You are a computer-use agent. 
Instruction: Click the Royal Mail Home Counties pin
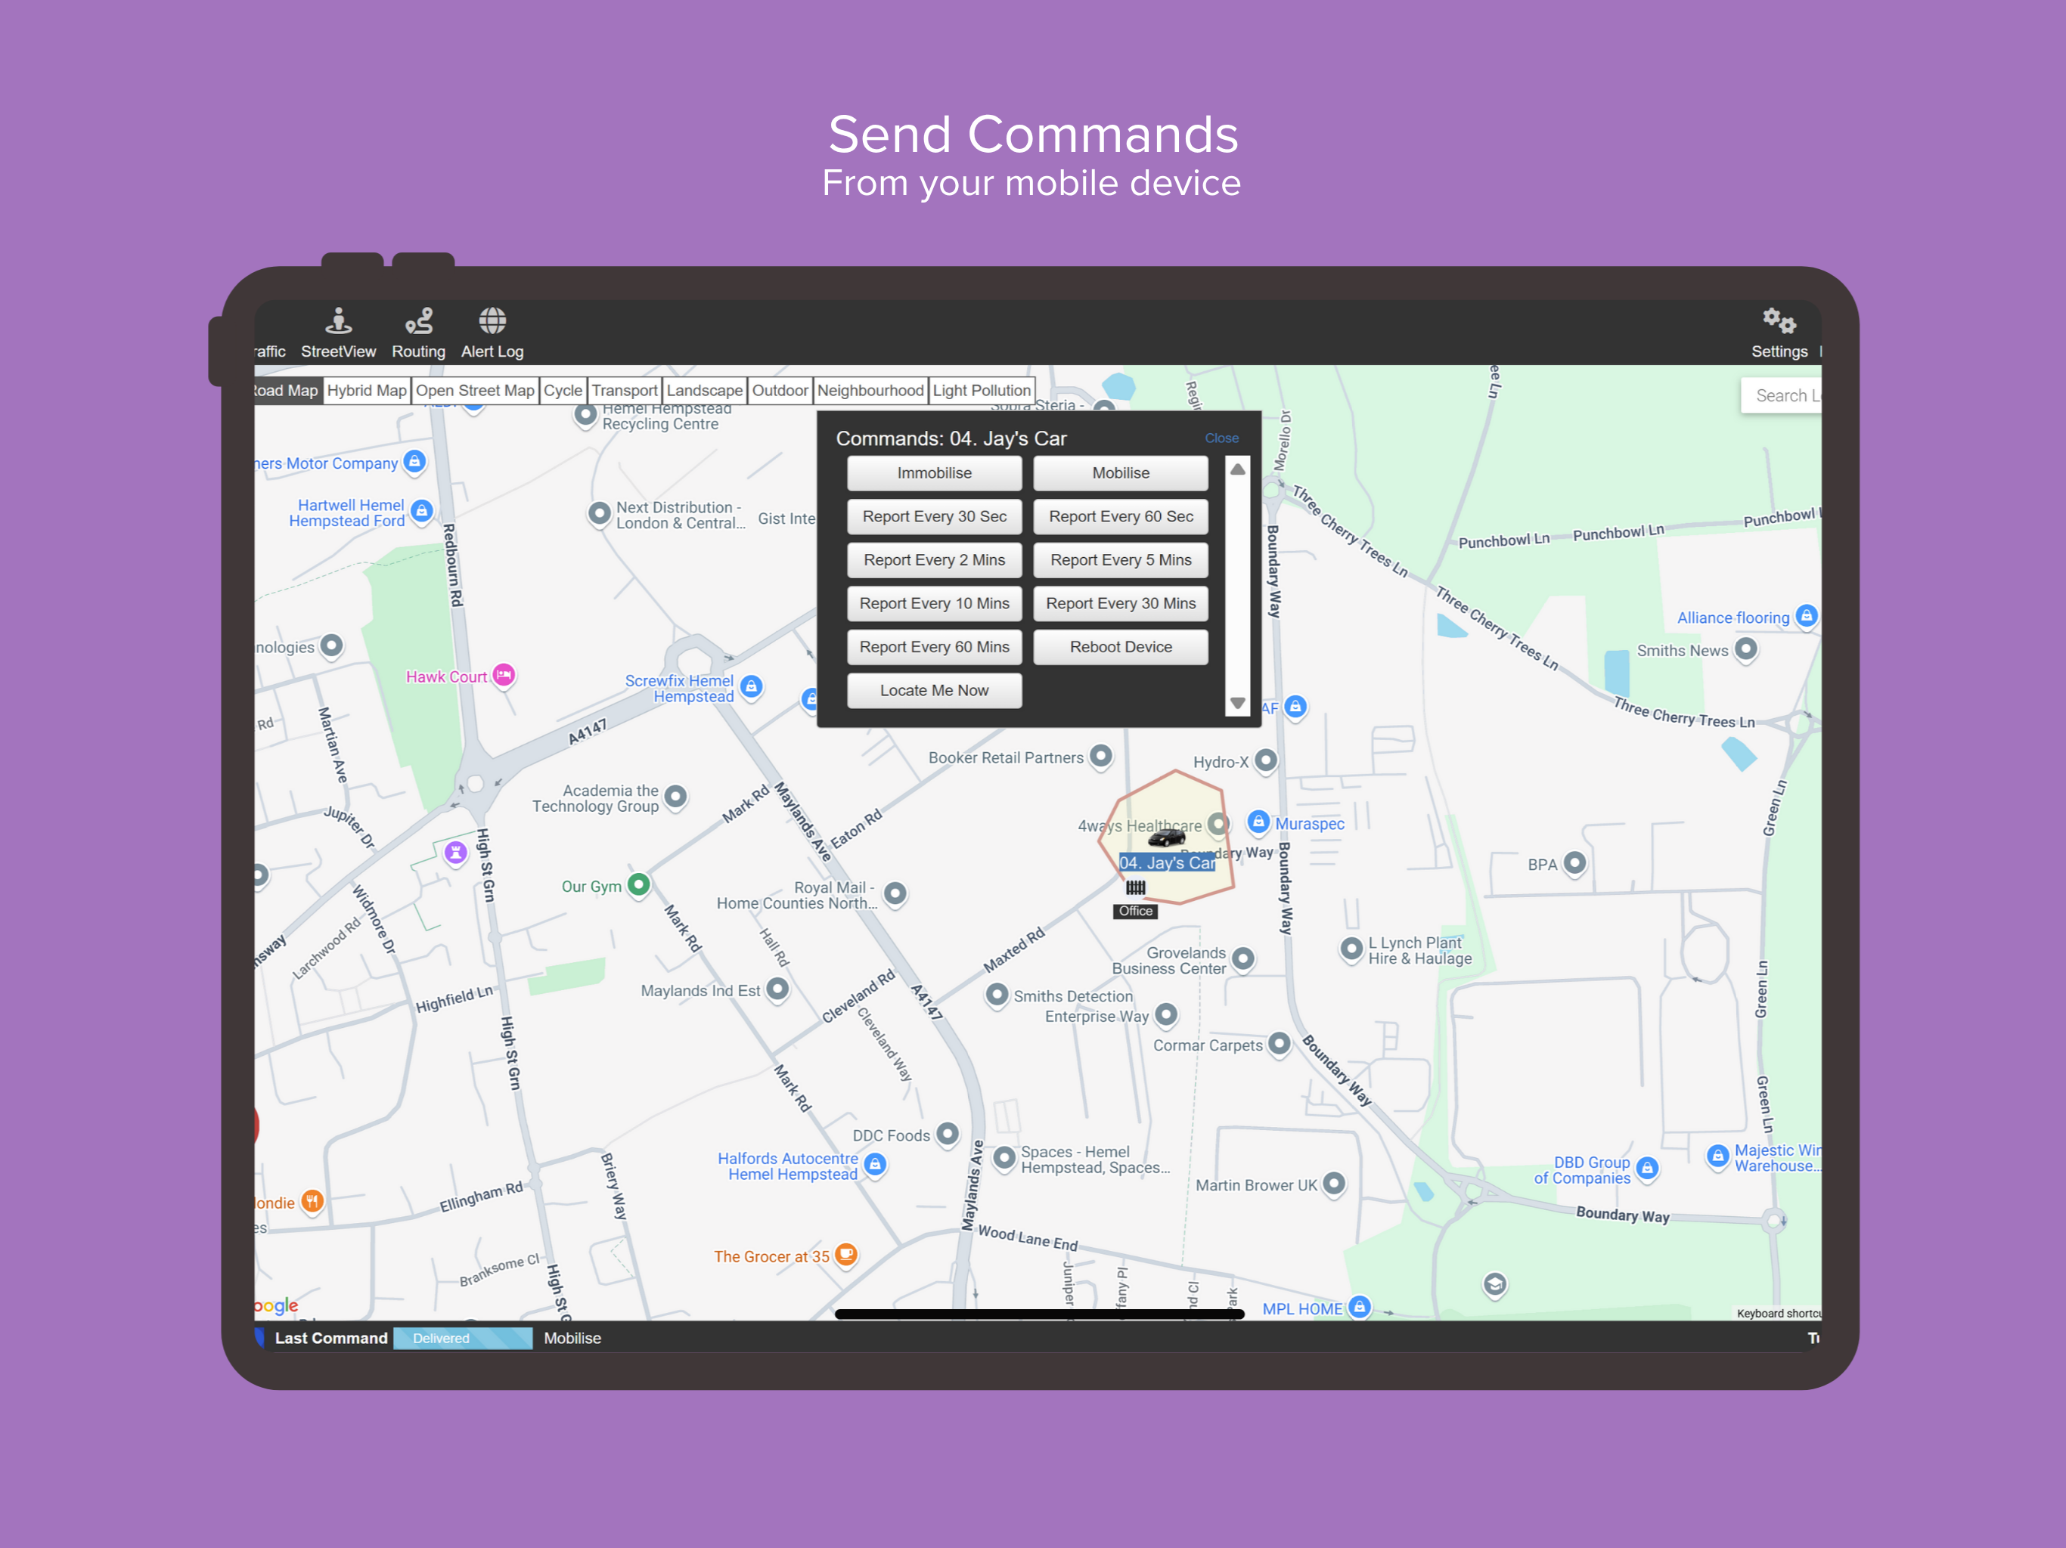[895, 893]
